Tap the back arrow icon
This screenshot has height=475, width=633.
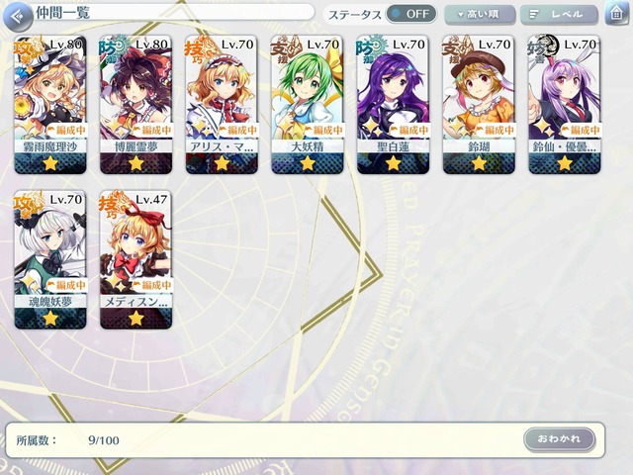click(x=18, y=17)
